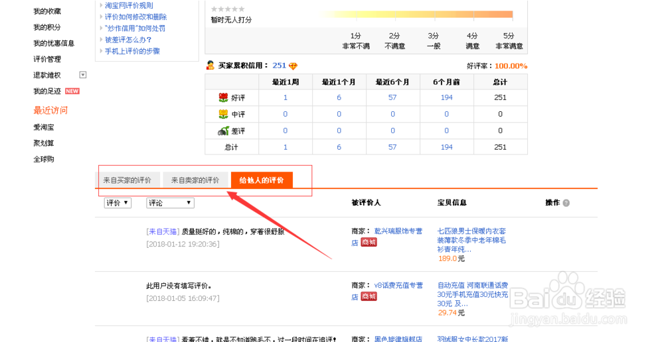Image resolution: width=664 pixels, height=342 pixels.
Task: Open 我的积分 in sidebar
Action: point(47,27)
